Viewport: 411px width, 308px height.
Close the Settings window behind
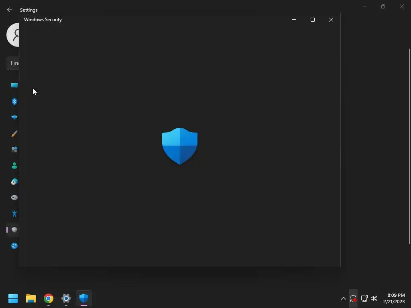[x=402, y=6]
